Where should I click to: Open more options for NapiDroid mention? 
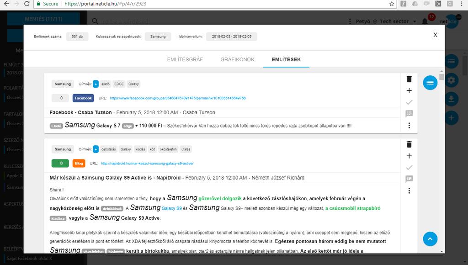click(409, 191)
